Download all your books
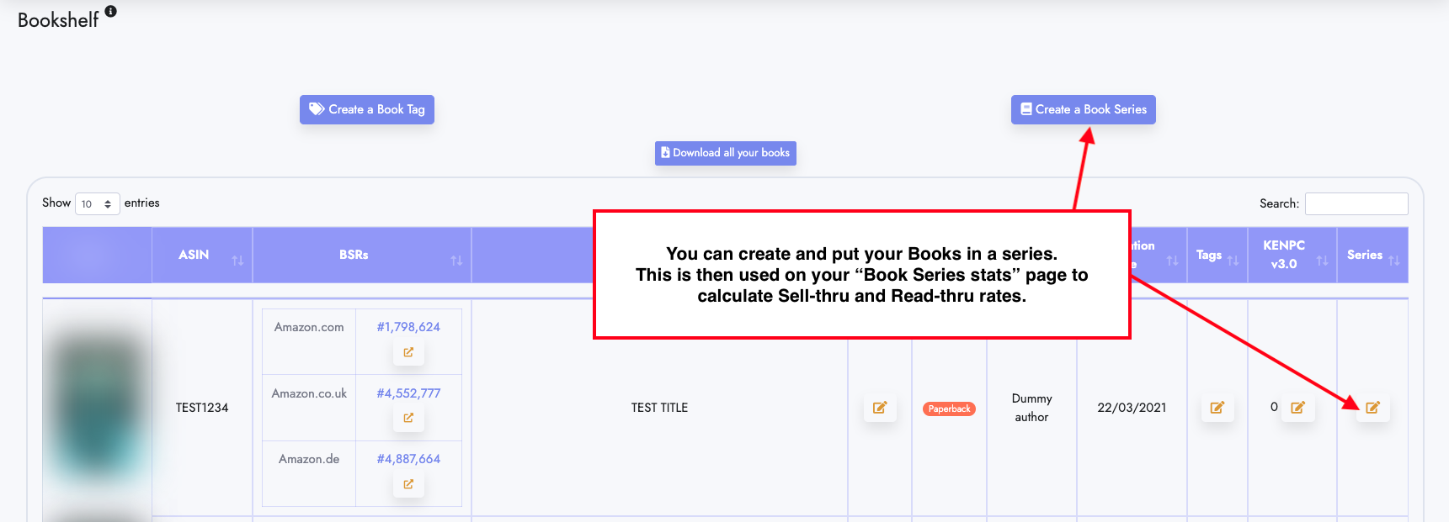 [726, 153]
